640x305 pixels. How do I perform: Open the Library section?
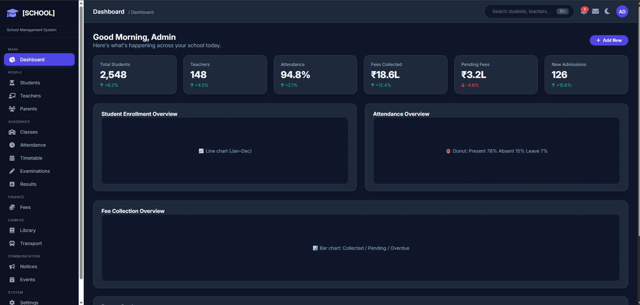pos(39,230)
